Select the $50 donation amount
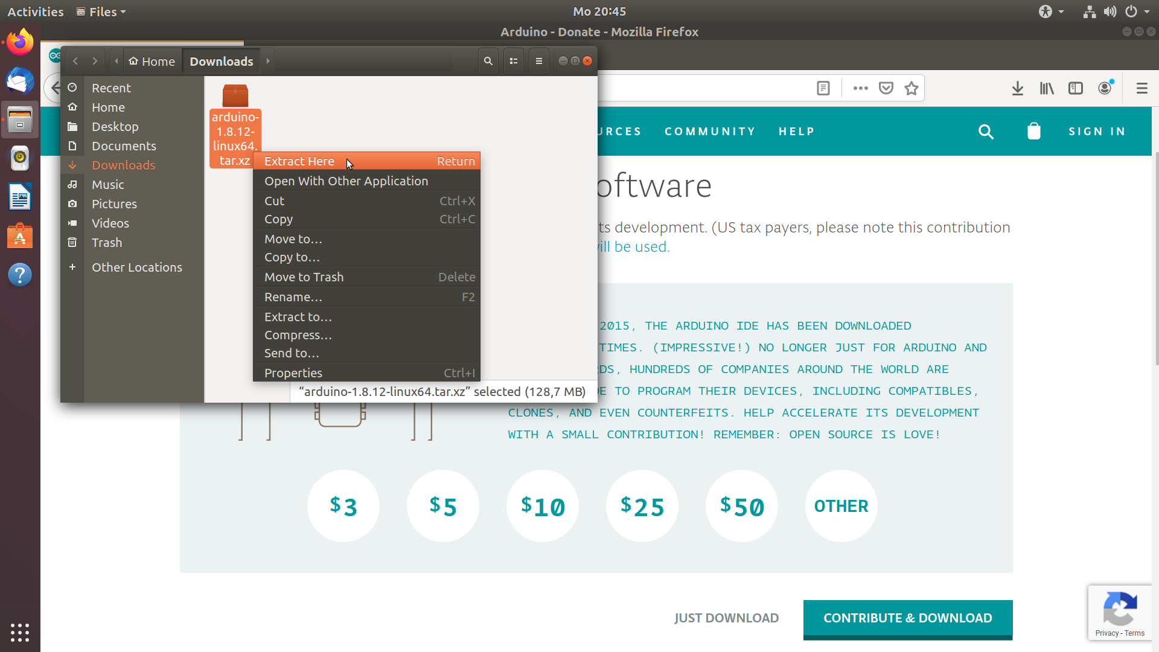Viewport: 1159px width, 652px height. 742,506
